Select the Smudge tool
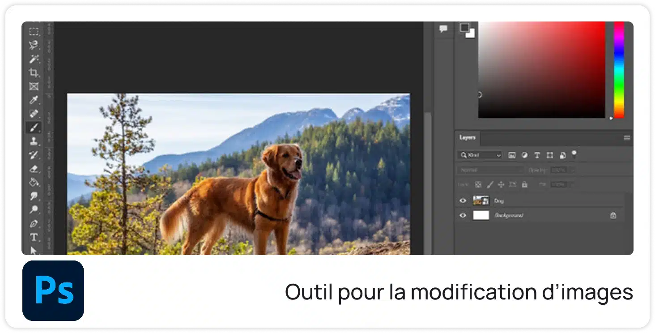The image size is (655, 333). [34, 196]
